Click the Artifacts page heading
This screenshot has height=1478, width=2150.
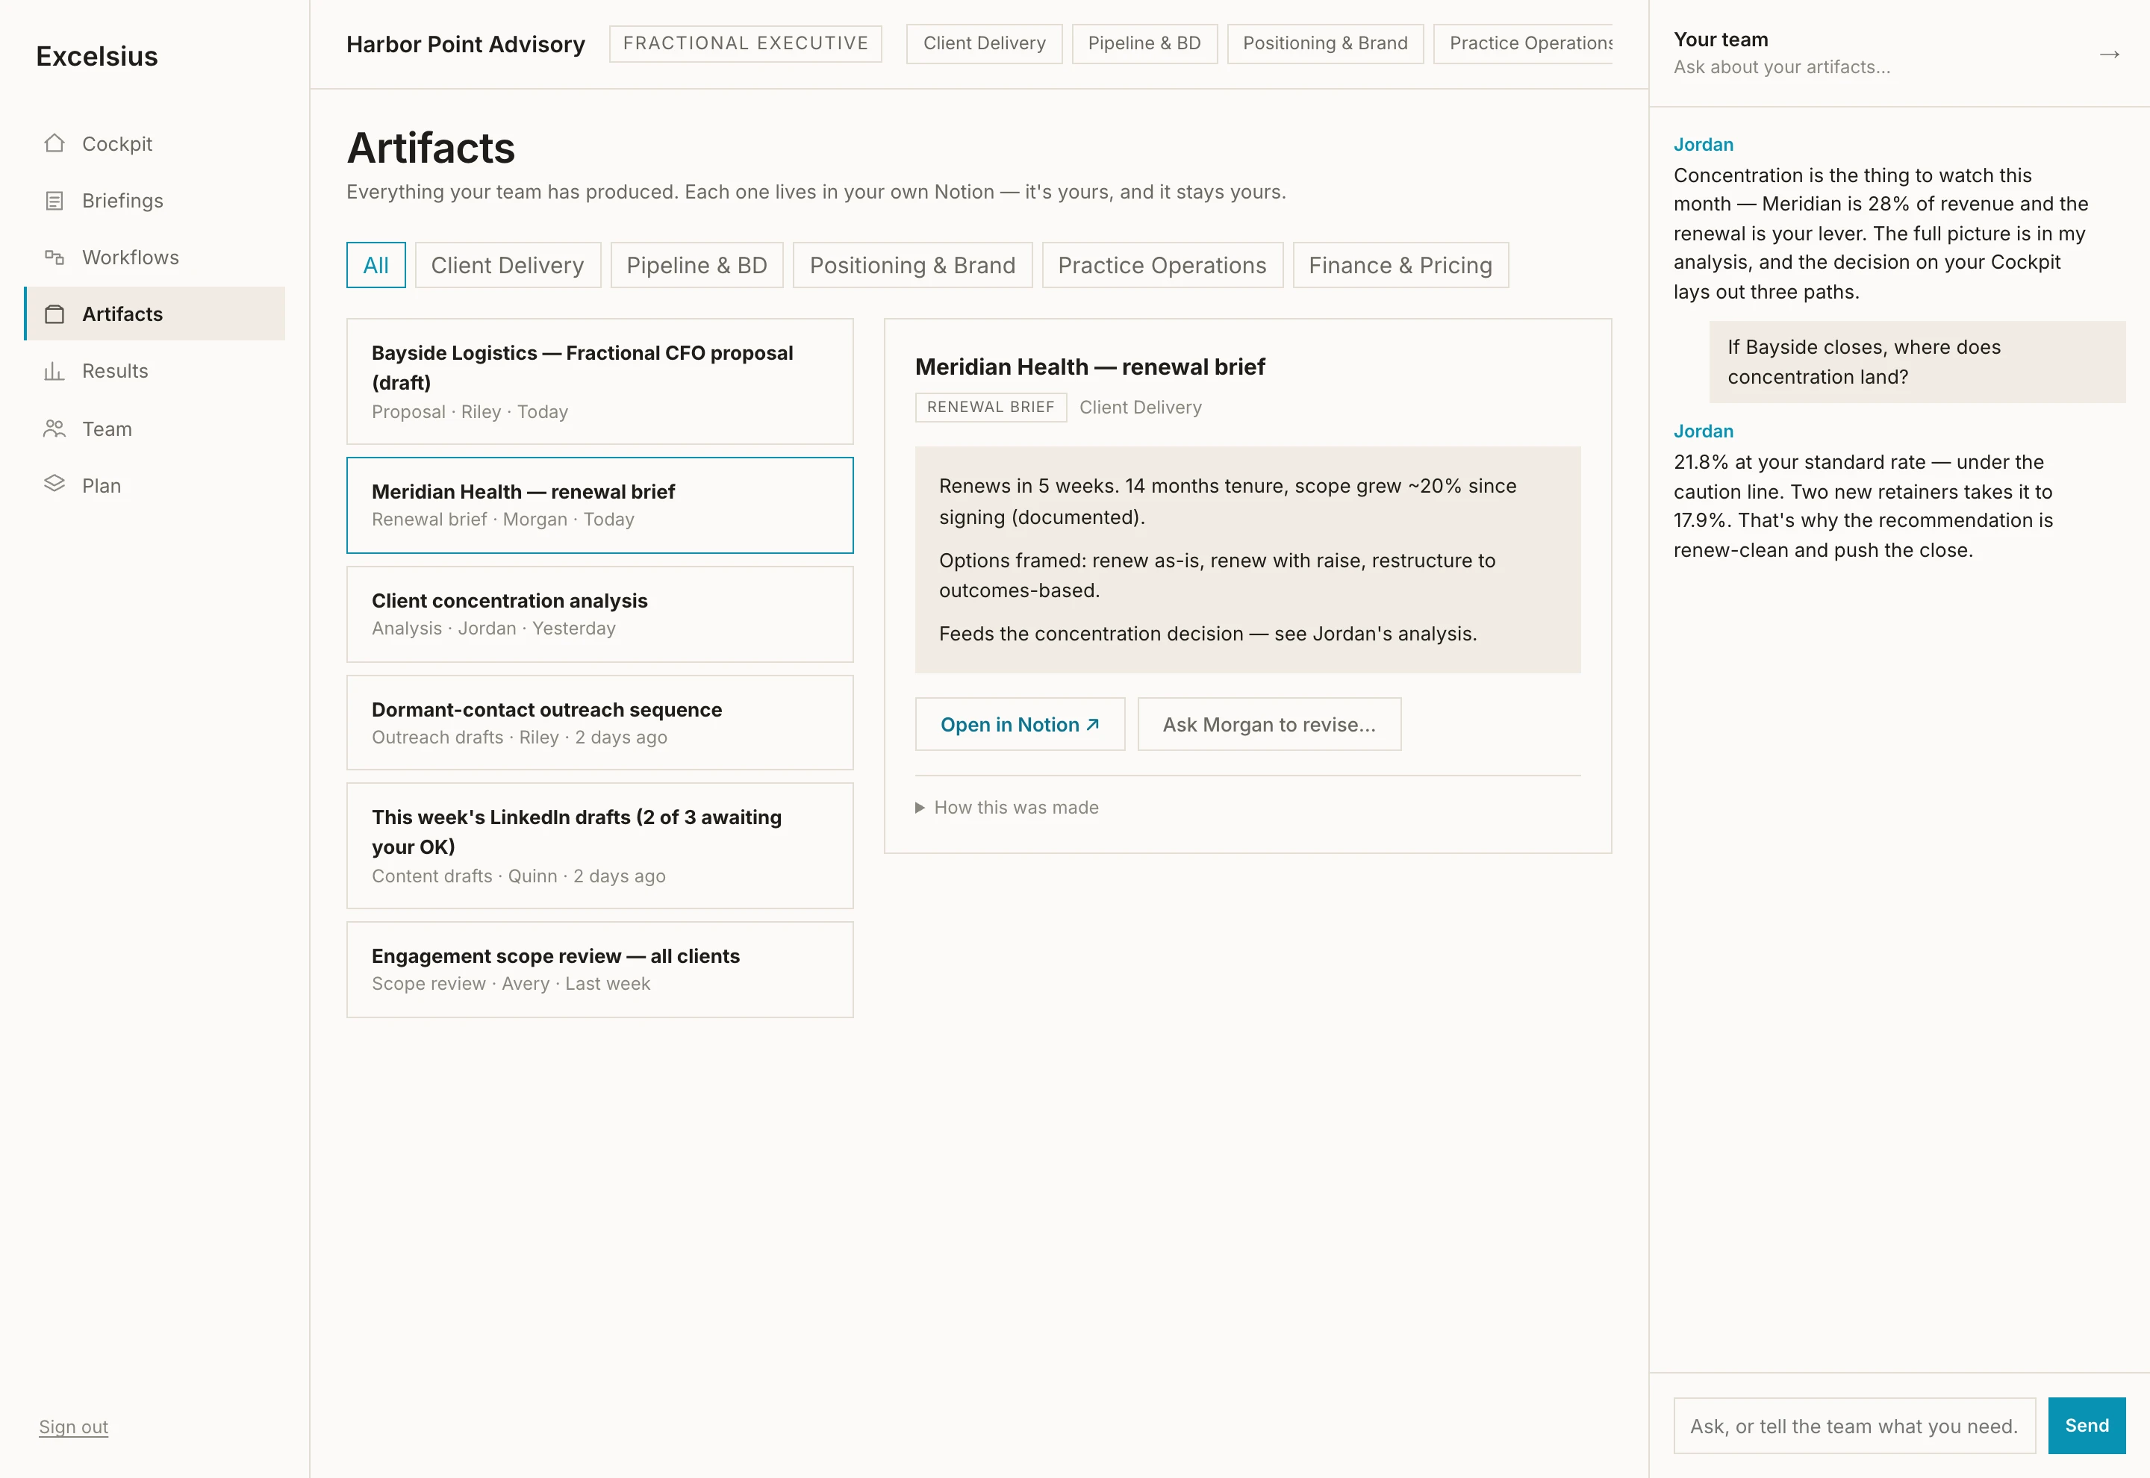[x=431, y=148]
